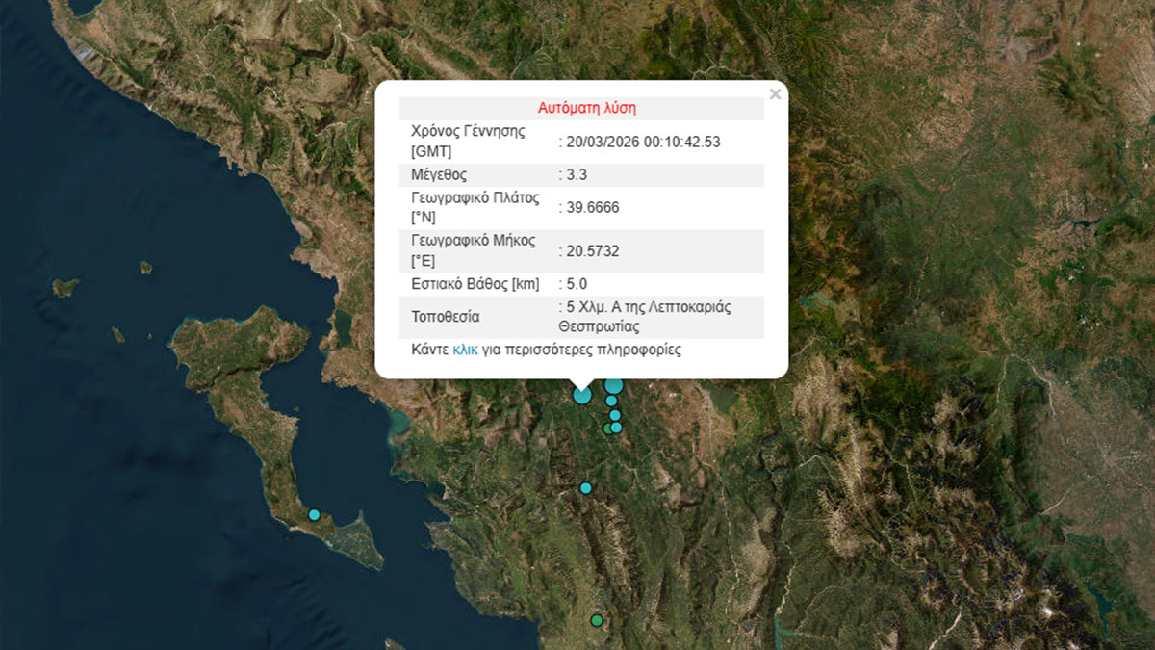Image resolution: width=1155 pixels, height=650 pixels.
Task: Click the magnitude value 3.3
Action: coord(577,174)
